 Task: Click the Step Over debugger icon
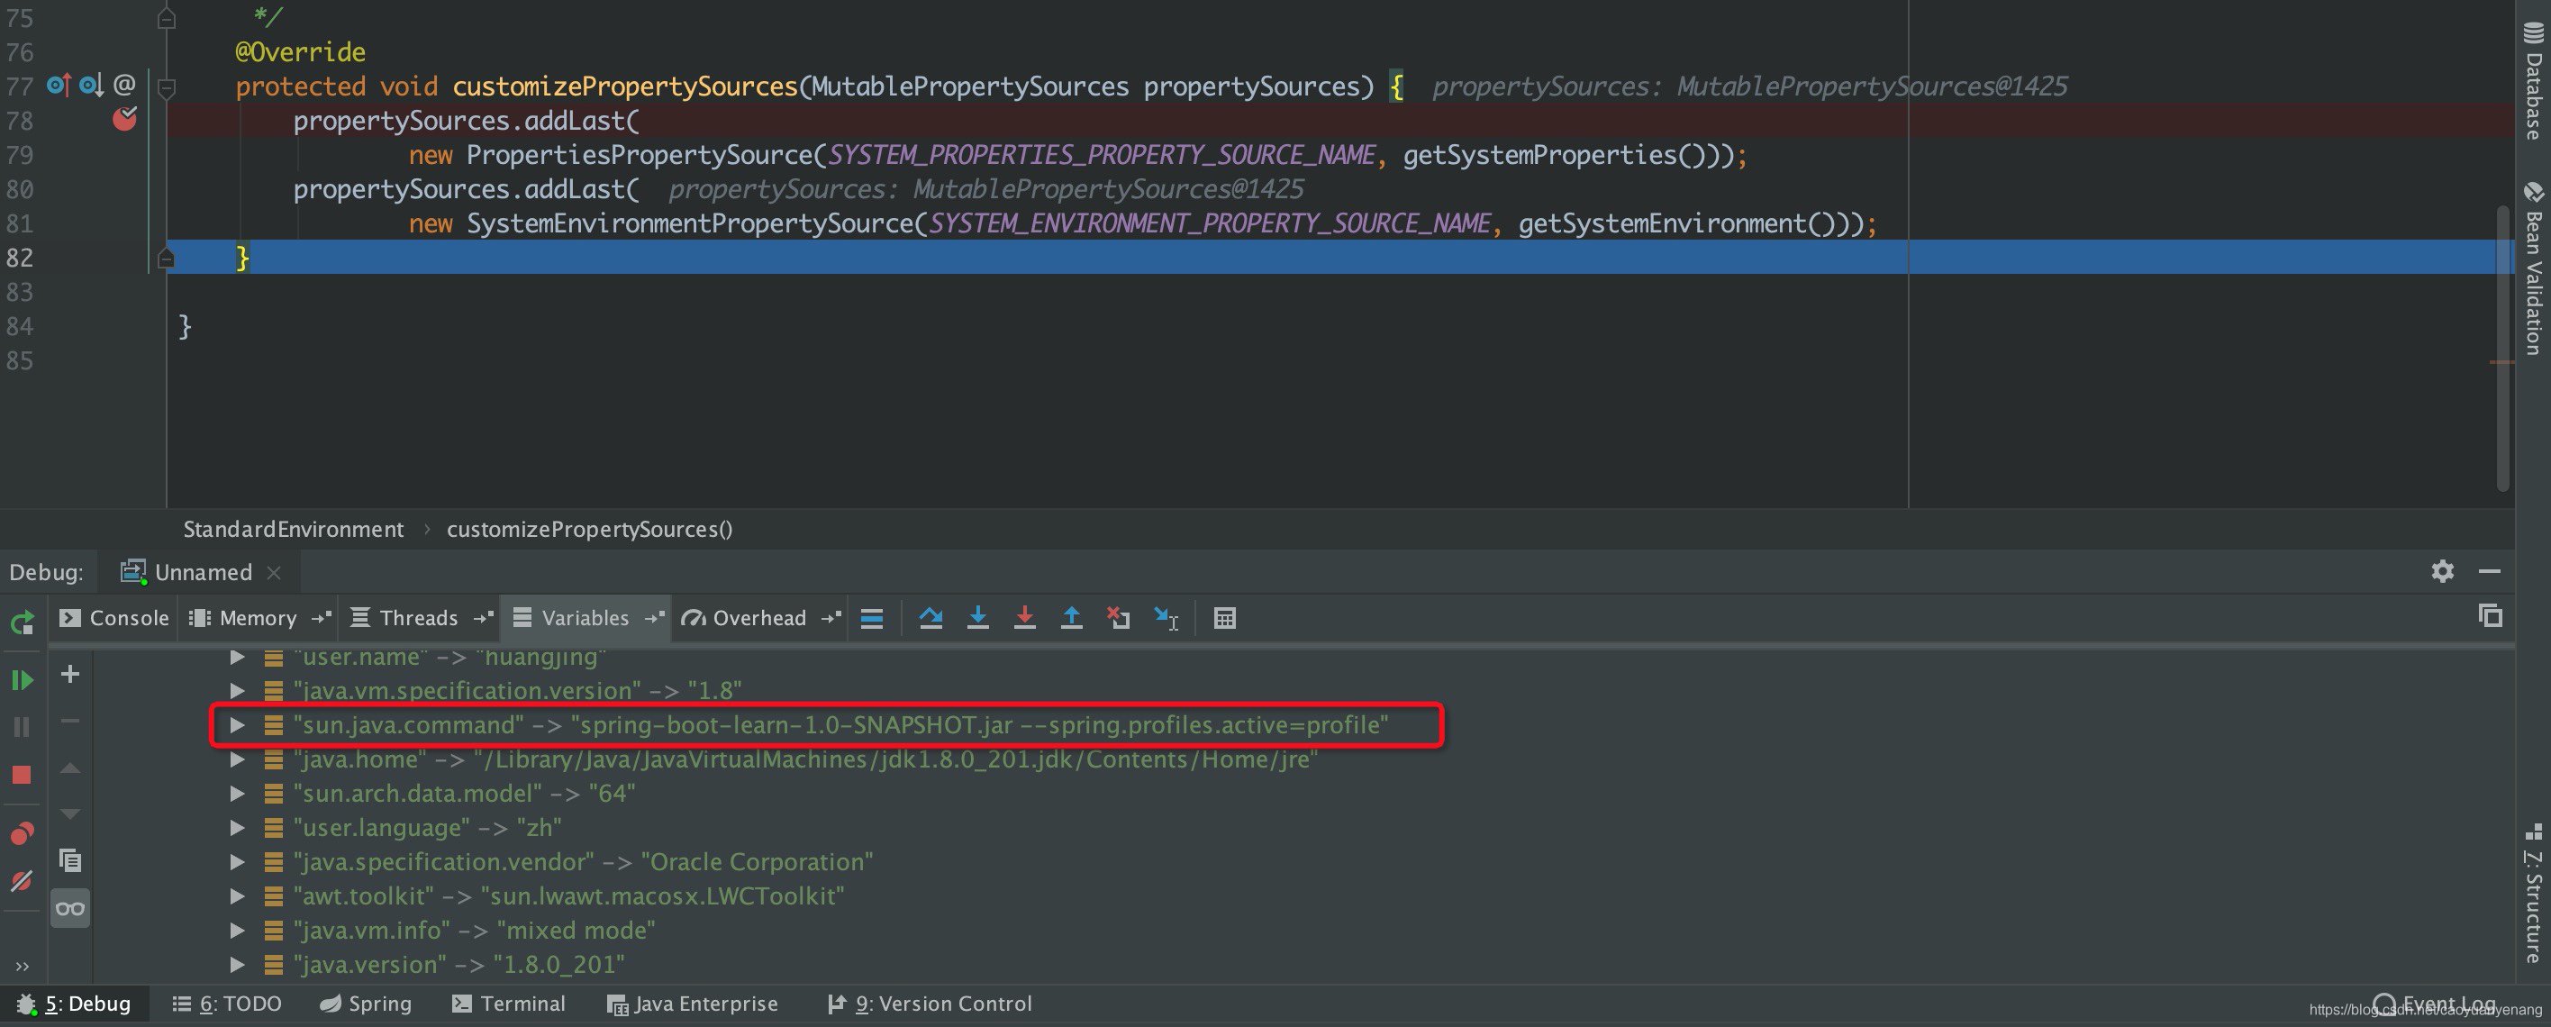pyautogui.click(x=930, y=618)
